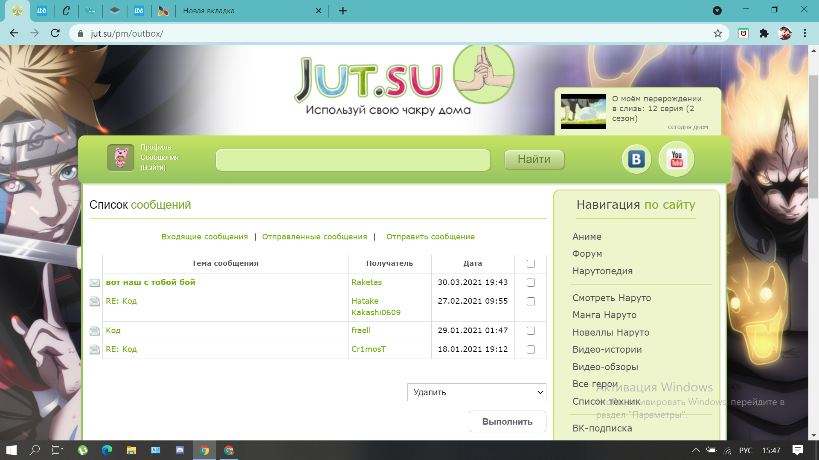Screen dimensions: 819x460
Task: Check the box for the fraell message
Action: point(531,331)
